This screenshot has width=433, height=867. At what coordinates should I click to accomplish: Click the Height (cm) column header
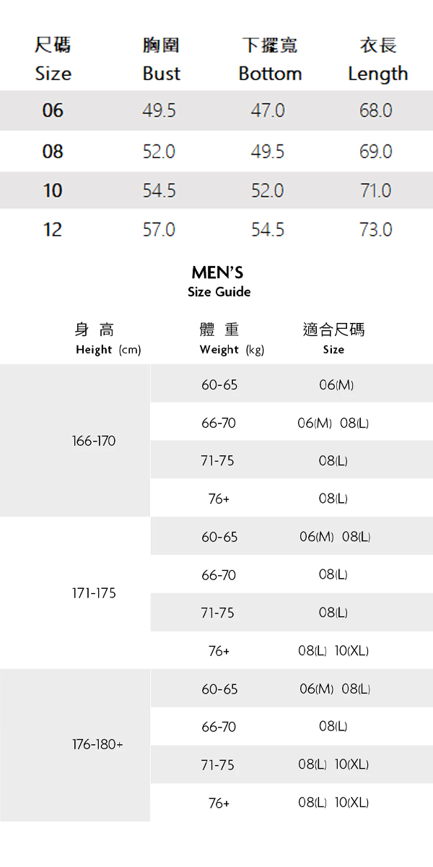pyautogui.click(x=108, y=350)
